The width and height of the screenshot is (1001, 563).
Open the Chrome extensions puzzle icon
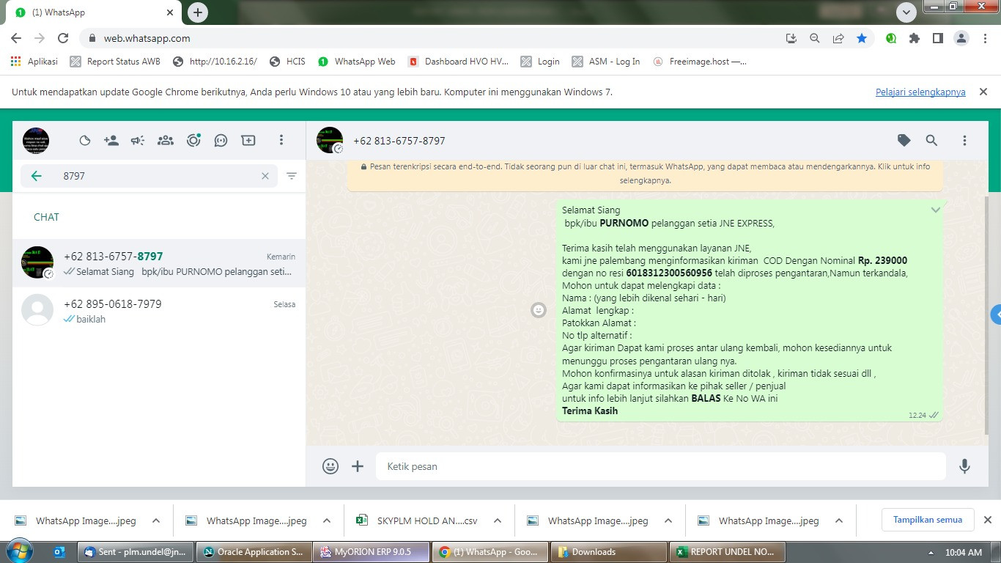(914, 38)
